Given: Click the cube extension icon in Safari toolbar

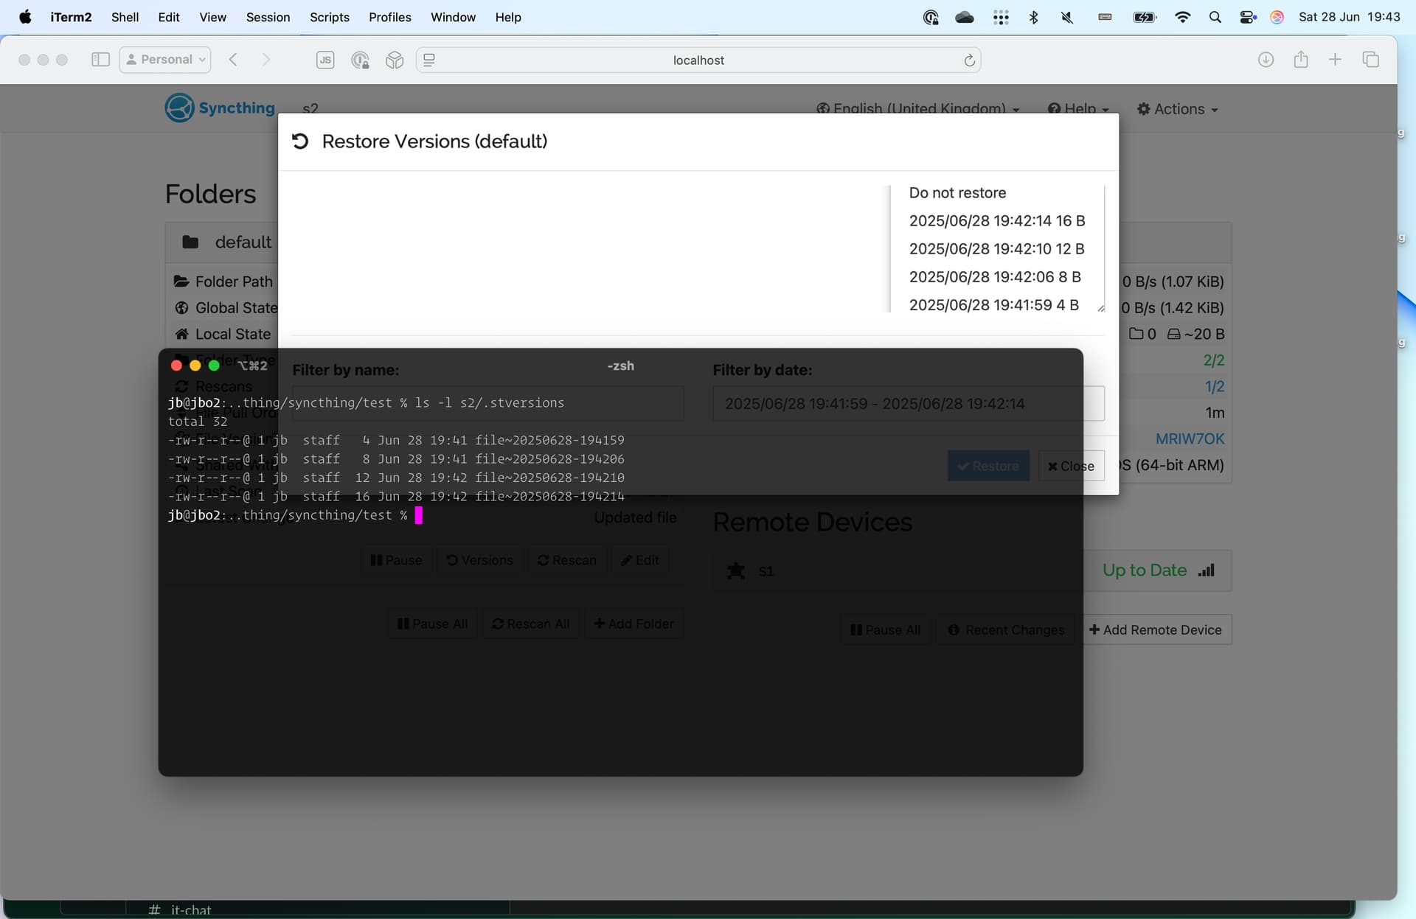Looking at the screenshot, I should 395,60.
